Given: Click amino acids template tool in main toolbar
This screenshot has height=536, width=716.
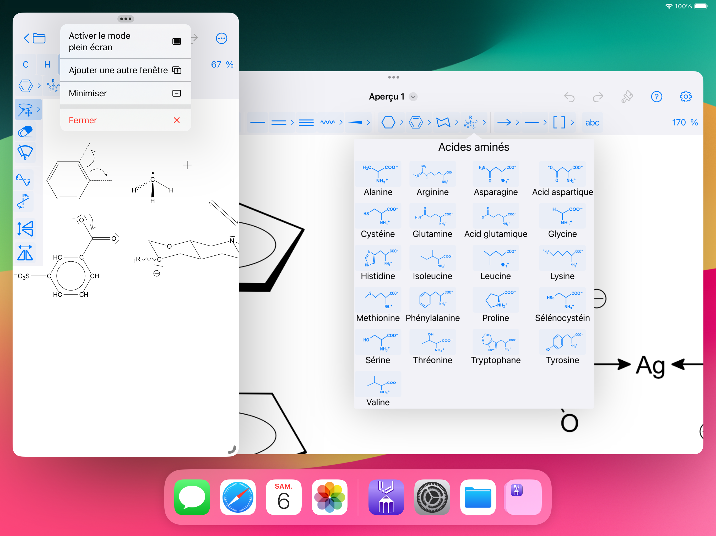Looking at the screenshot, I should coord(471,122).
